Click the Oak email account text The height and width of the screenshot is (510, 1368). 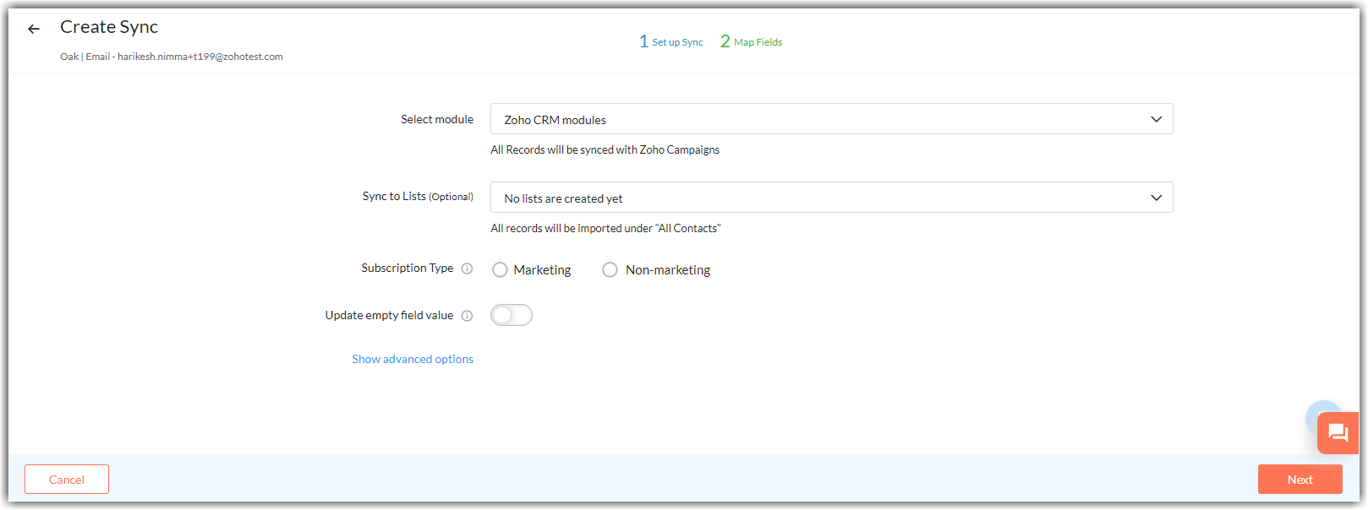[172, 57]
